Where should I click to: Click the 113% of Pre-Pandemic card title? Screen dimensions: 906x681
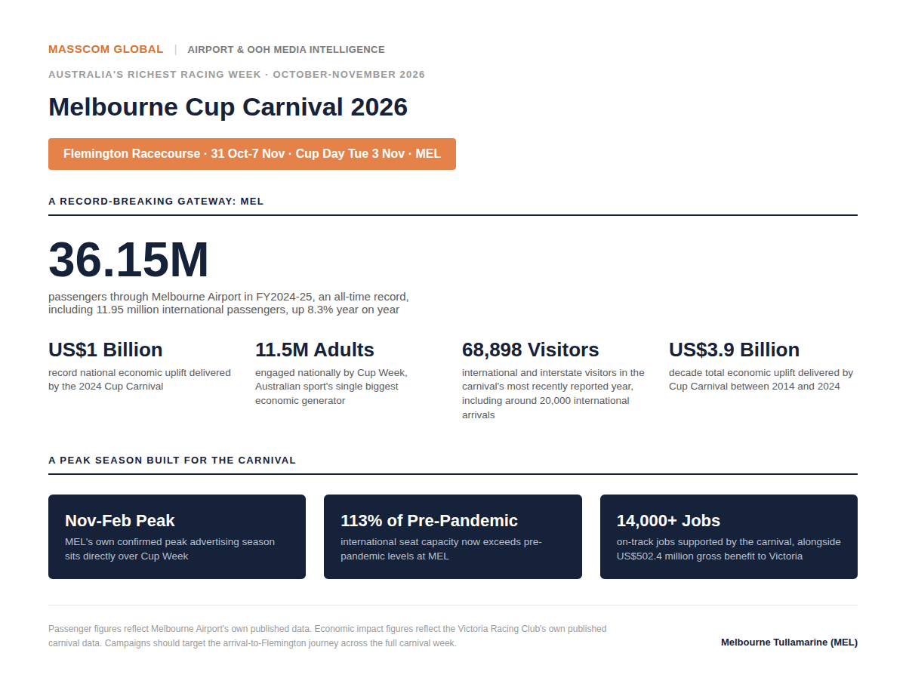[x=430, y=520]
